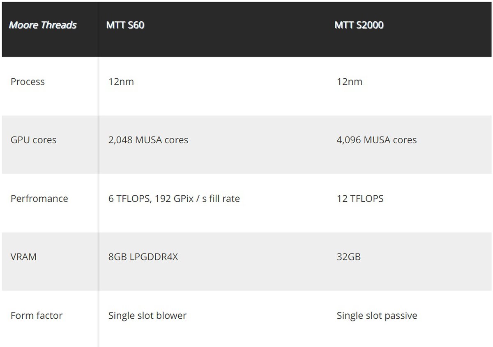Viewport: 493px width, 347px height.
Task: Click the Single slot passive cell
Action: pos(377,315)
